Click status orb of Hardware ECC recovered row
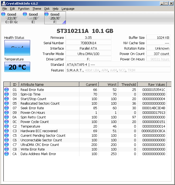Screen dimensions: 175x185 pos(6,131)
